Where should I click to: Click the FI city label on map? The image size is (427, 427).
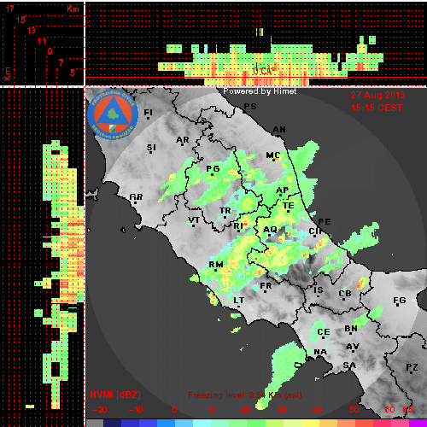coord(148,113)
